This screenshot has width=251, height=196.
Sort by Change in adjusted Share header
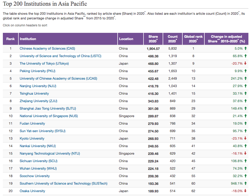(x=226, y=39)
